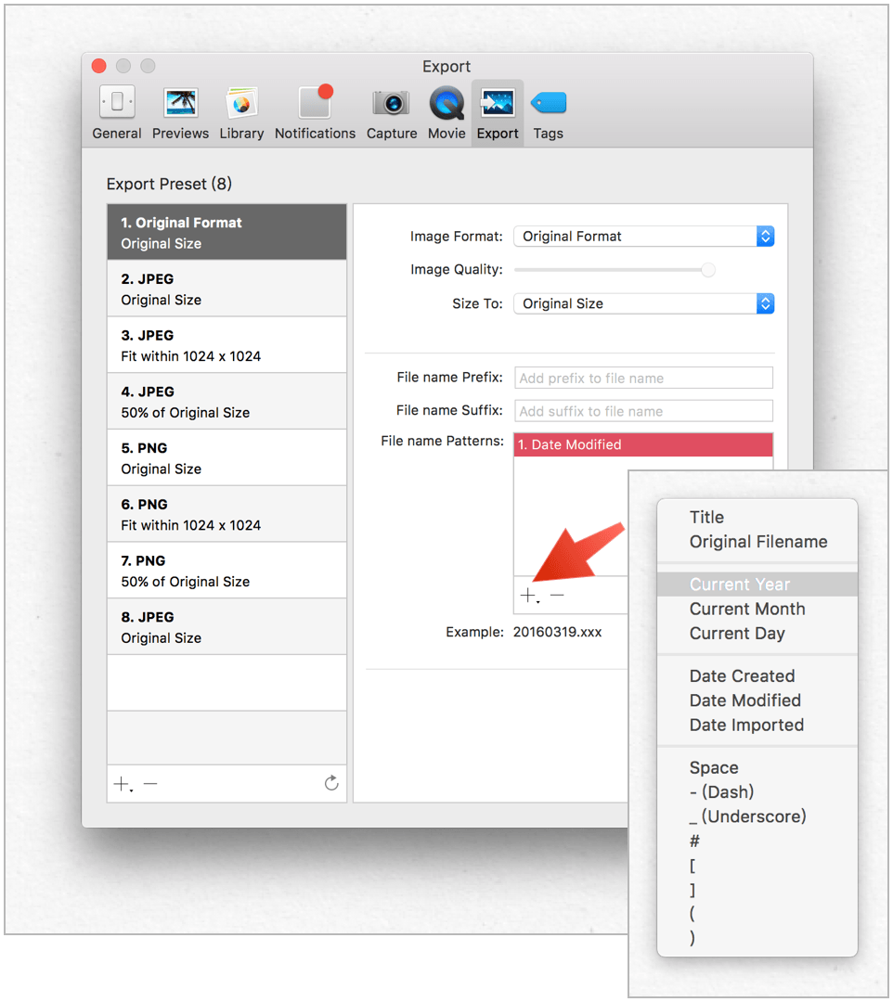
Task: Select preset '2. JPEG' Original Size
Action: click(226, 289)
